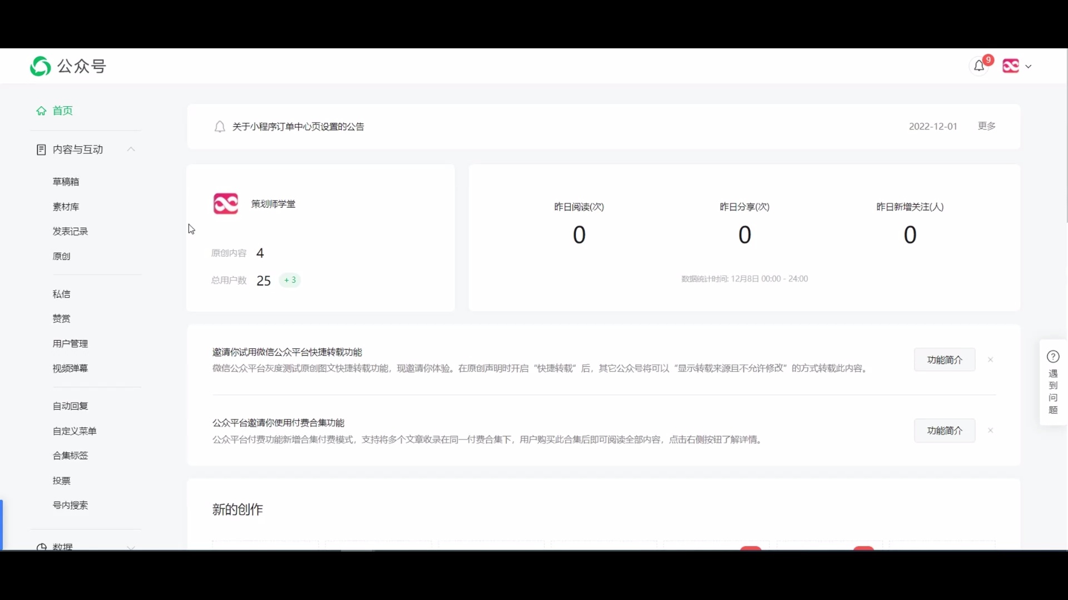Viewport: 1068px width, 600px height.
Task: Click the 内容与互动 document icon
Action: [41, 150]
